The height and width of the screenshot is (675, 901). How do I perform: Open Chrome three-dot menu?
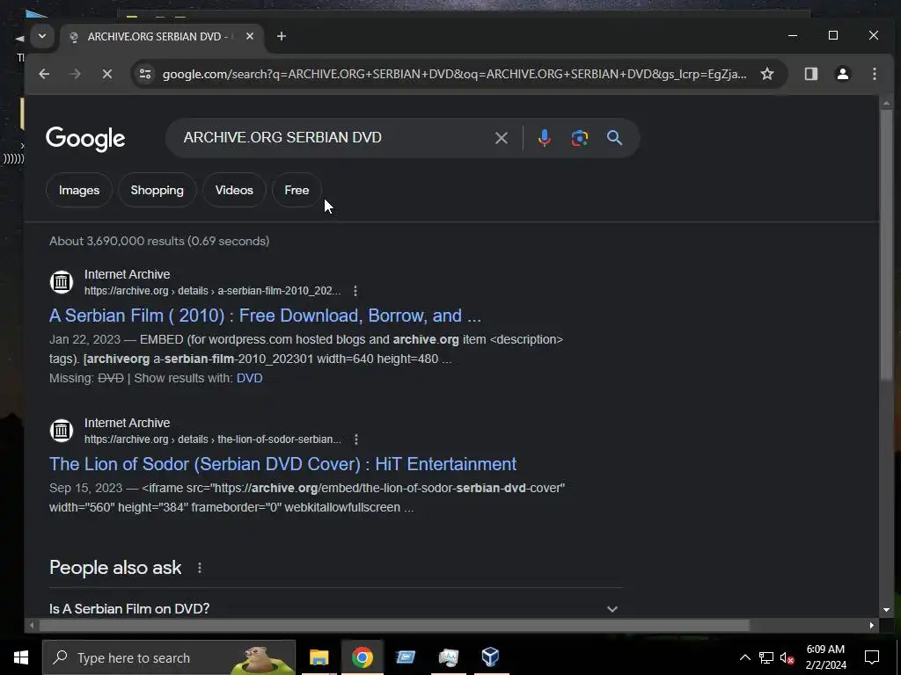874,74
